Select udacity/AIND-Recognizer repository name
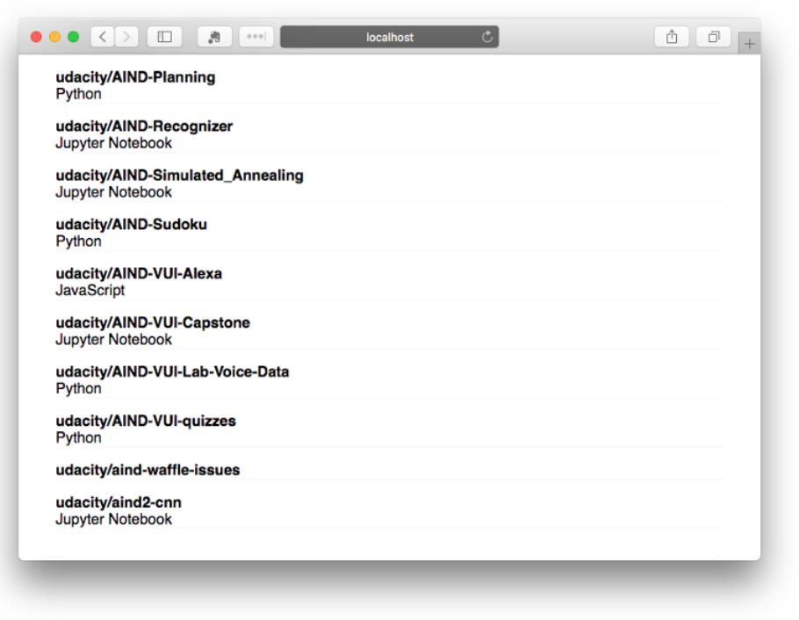The image size is (799, 620). [x=144, y=126]
